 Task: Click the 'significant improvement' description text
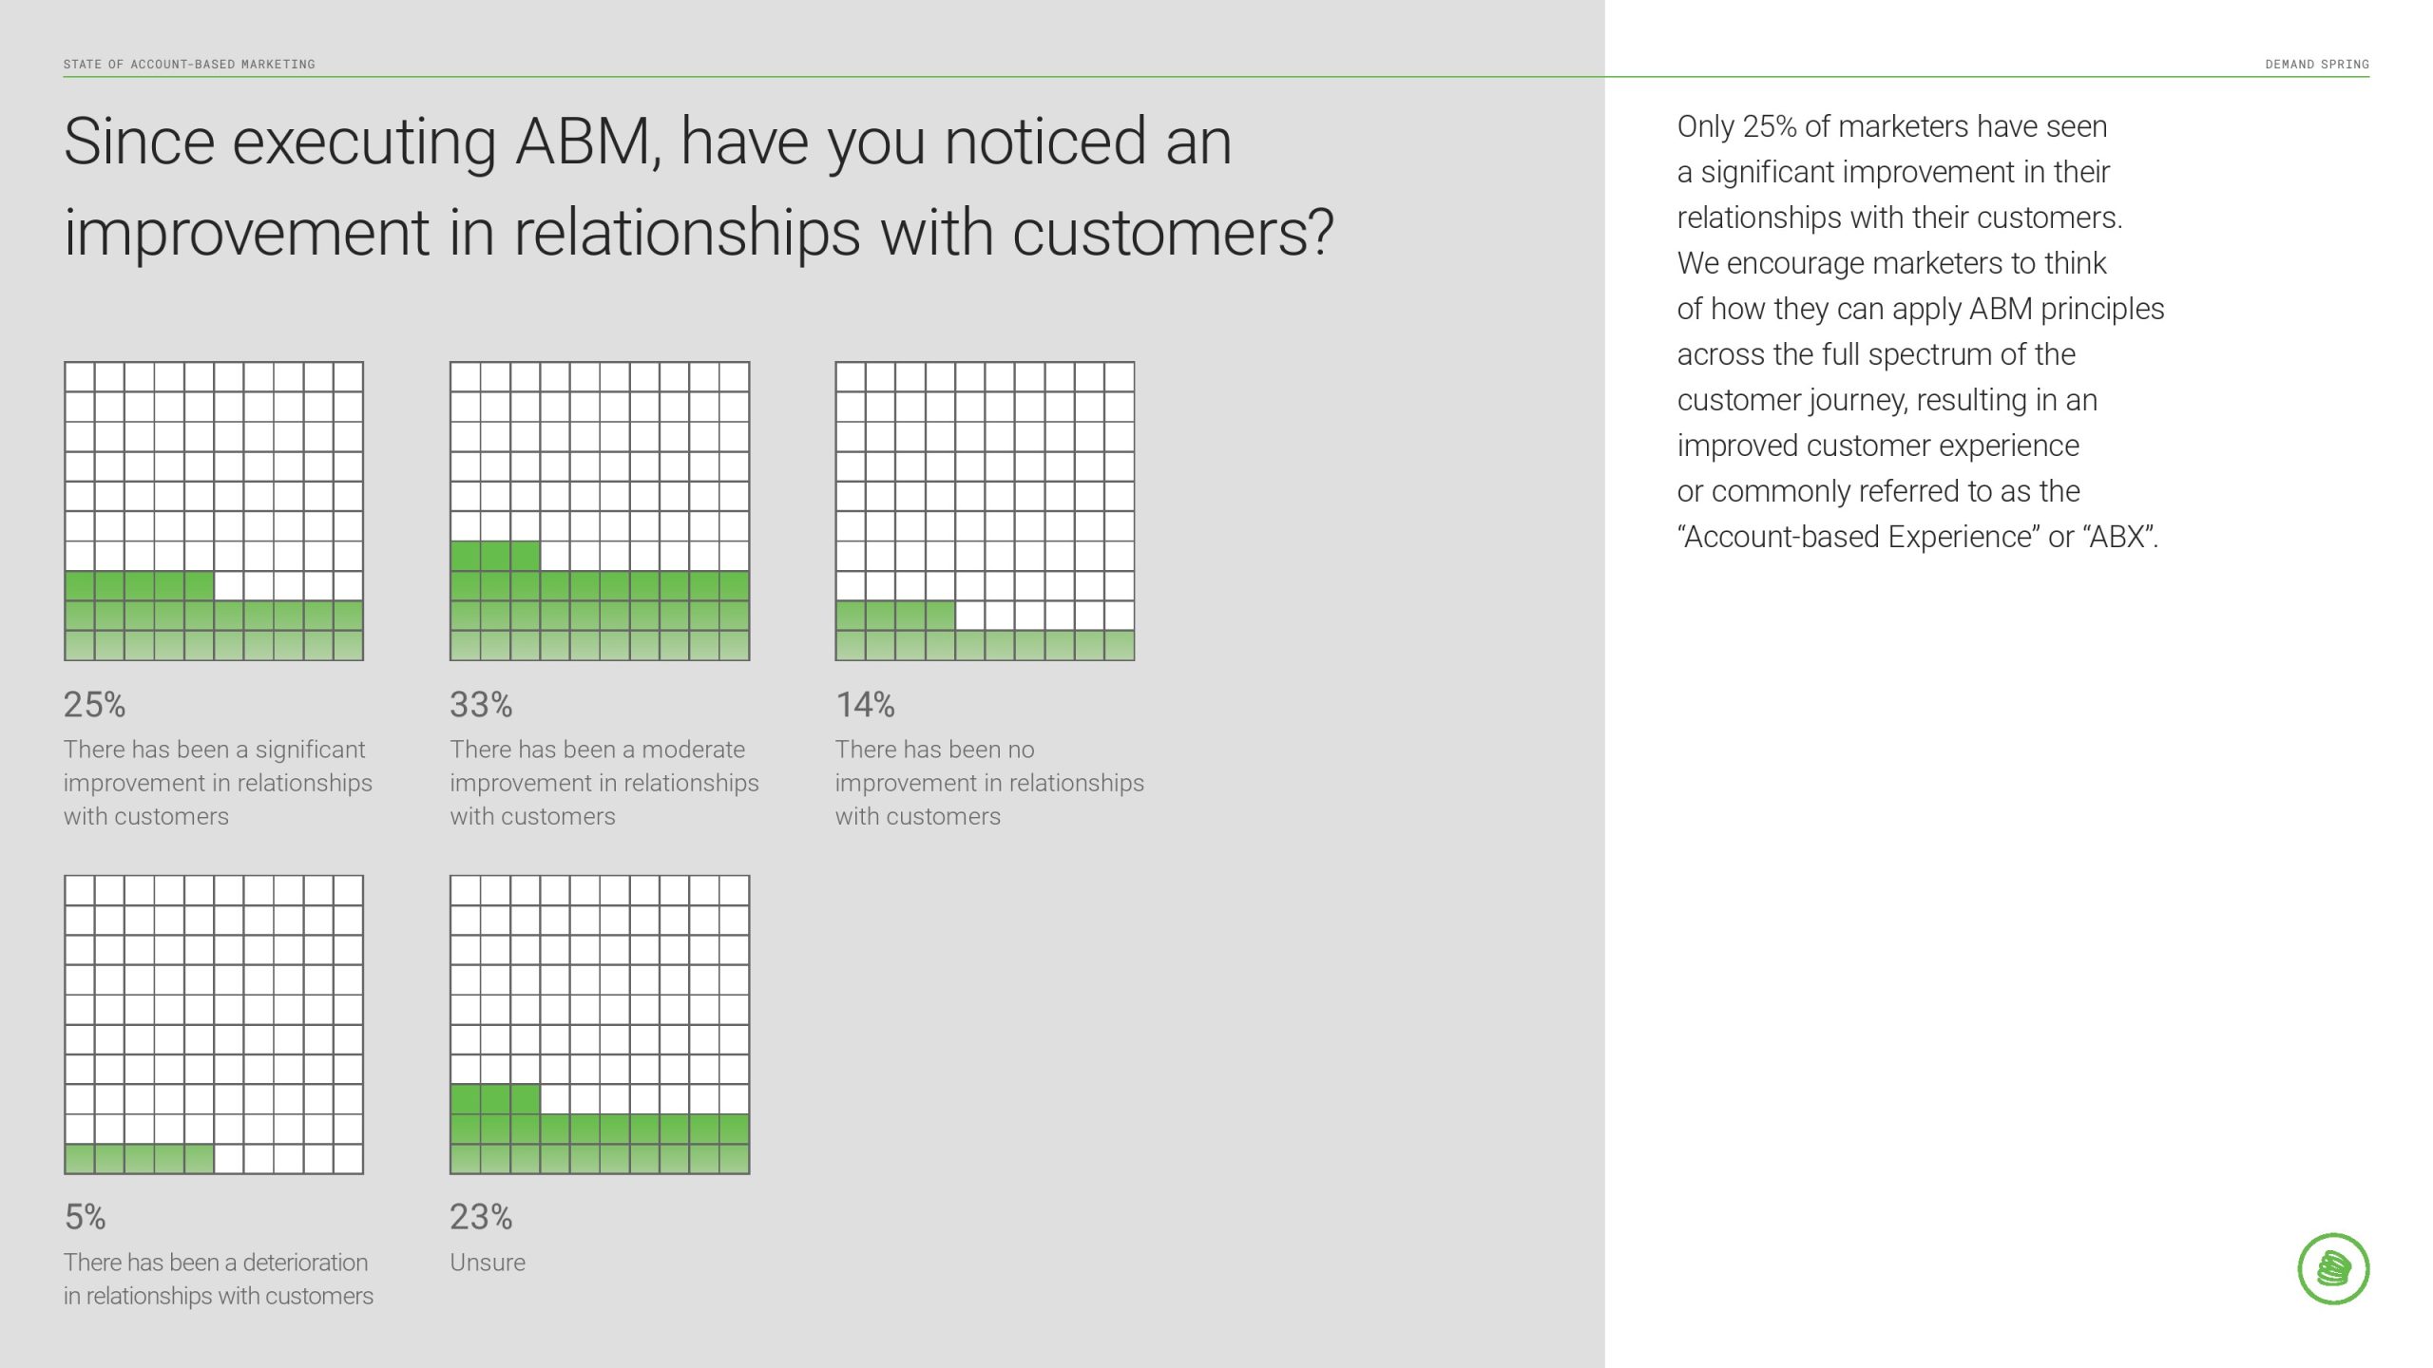(218, 783)
